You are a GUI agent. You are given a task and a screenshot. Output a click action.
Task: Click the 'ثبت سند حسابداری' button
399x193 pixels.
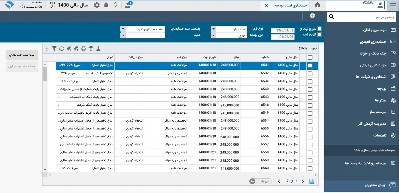tap(22, 55)
